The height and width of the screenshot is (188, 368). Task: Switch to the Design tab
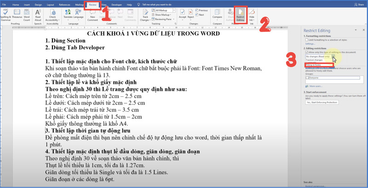tap(38, 5)
